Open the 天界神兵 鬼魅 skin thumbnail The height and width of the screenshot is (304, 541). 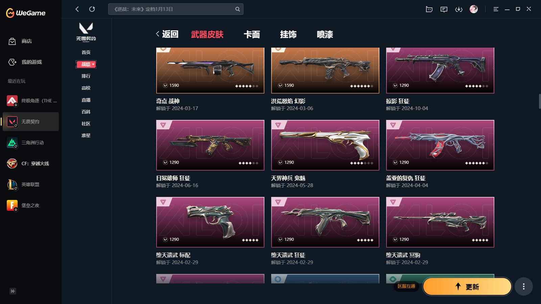coord(325,145)
